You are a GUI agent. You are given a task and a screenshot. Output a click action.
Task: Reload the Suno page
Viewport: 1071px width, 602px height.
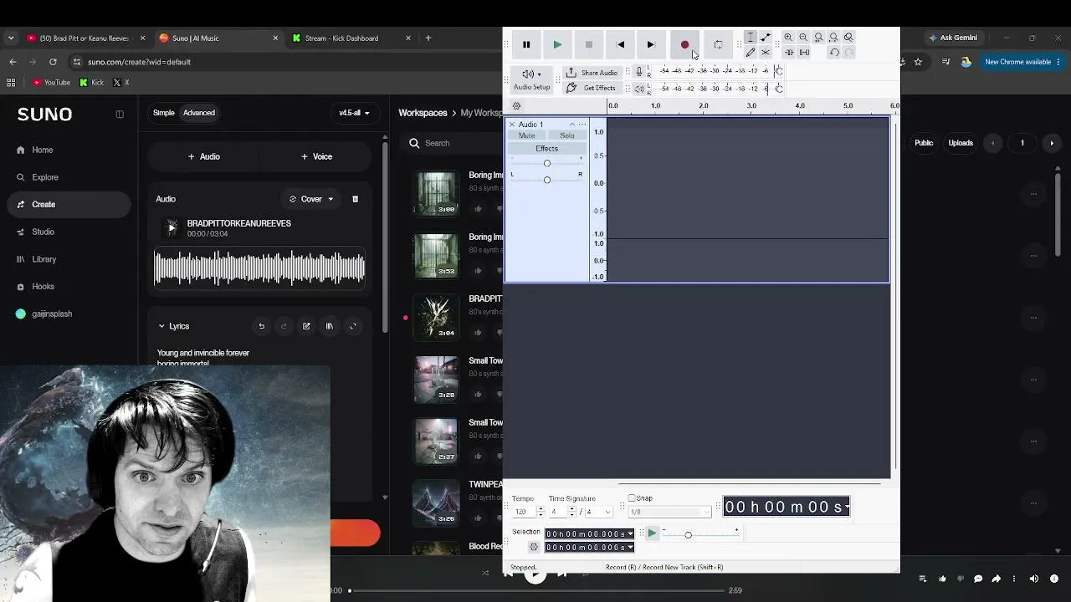coord(53,62)
